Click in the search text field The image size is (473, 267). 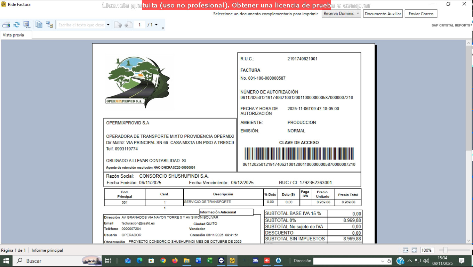click(81, 25)
